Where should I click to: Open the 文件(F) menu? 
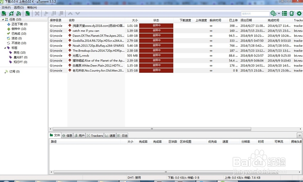coord(6,8)
